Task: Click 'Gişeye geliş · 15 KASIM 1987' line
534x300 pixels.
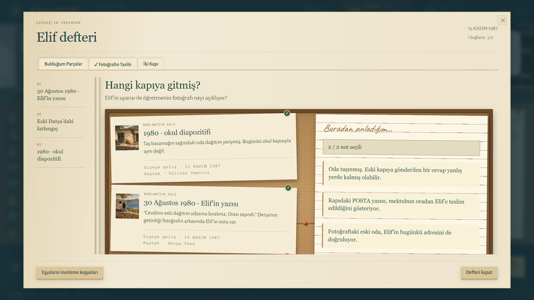Action: 182,167
